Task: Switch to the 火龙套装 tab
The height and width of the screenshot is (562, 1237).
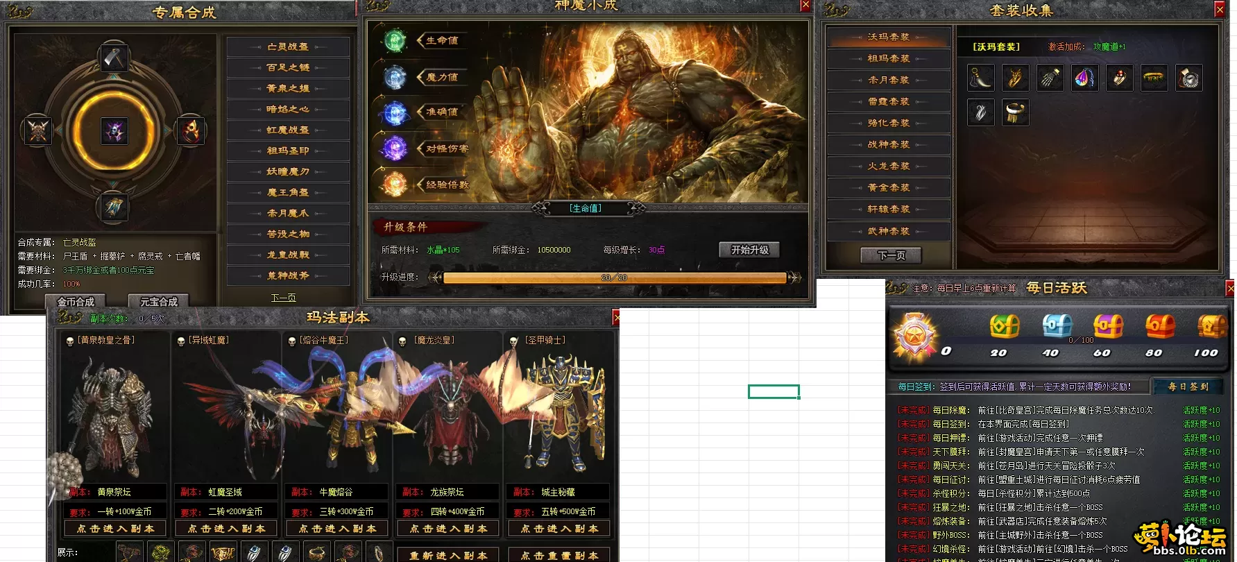Action: pos(889,167)
